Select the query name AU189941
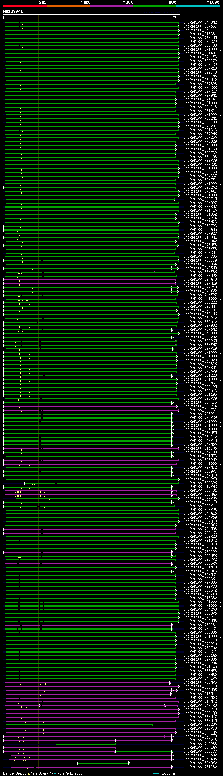 coord(13,11)
